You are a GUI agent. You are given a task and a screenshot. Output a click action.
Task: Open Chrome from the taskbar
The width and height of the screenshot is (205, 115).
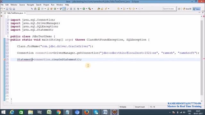coord(59,112)
